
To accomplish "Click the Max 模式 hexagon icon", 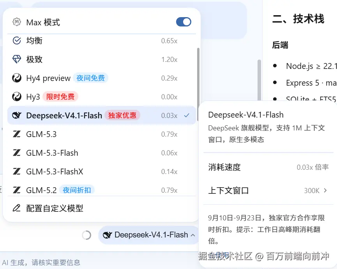I will tap(17, 22).
